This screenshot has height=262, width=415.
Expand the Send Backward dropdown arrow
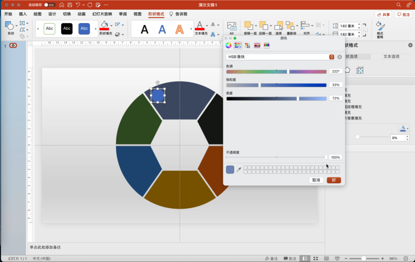click(x=271, y=26)
